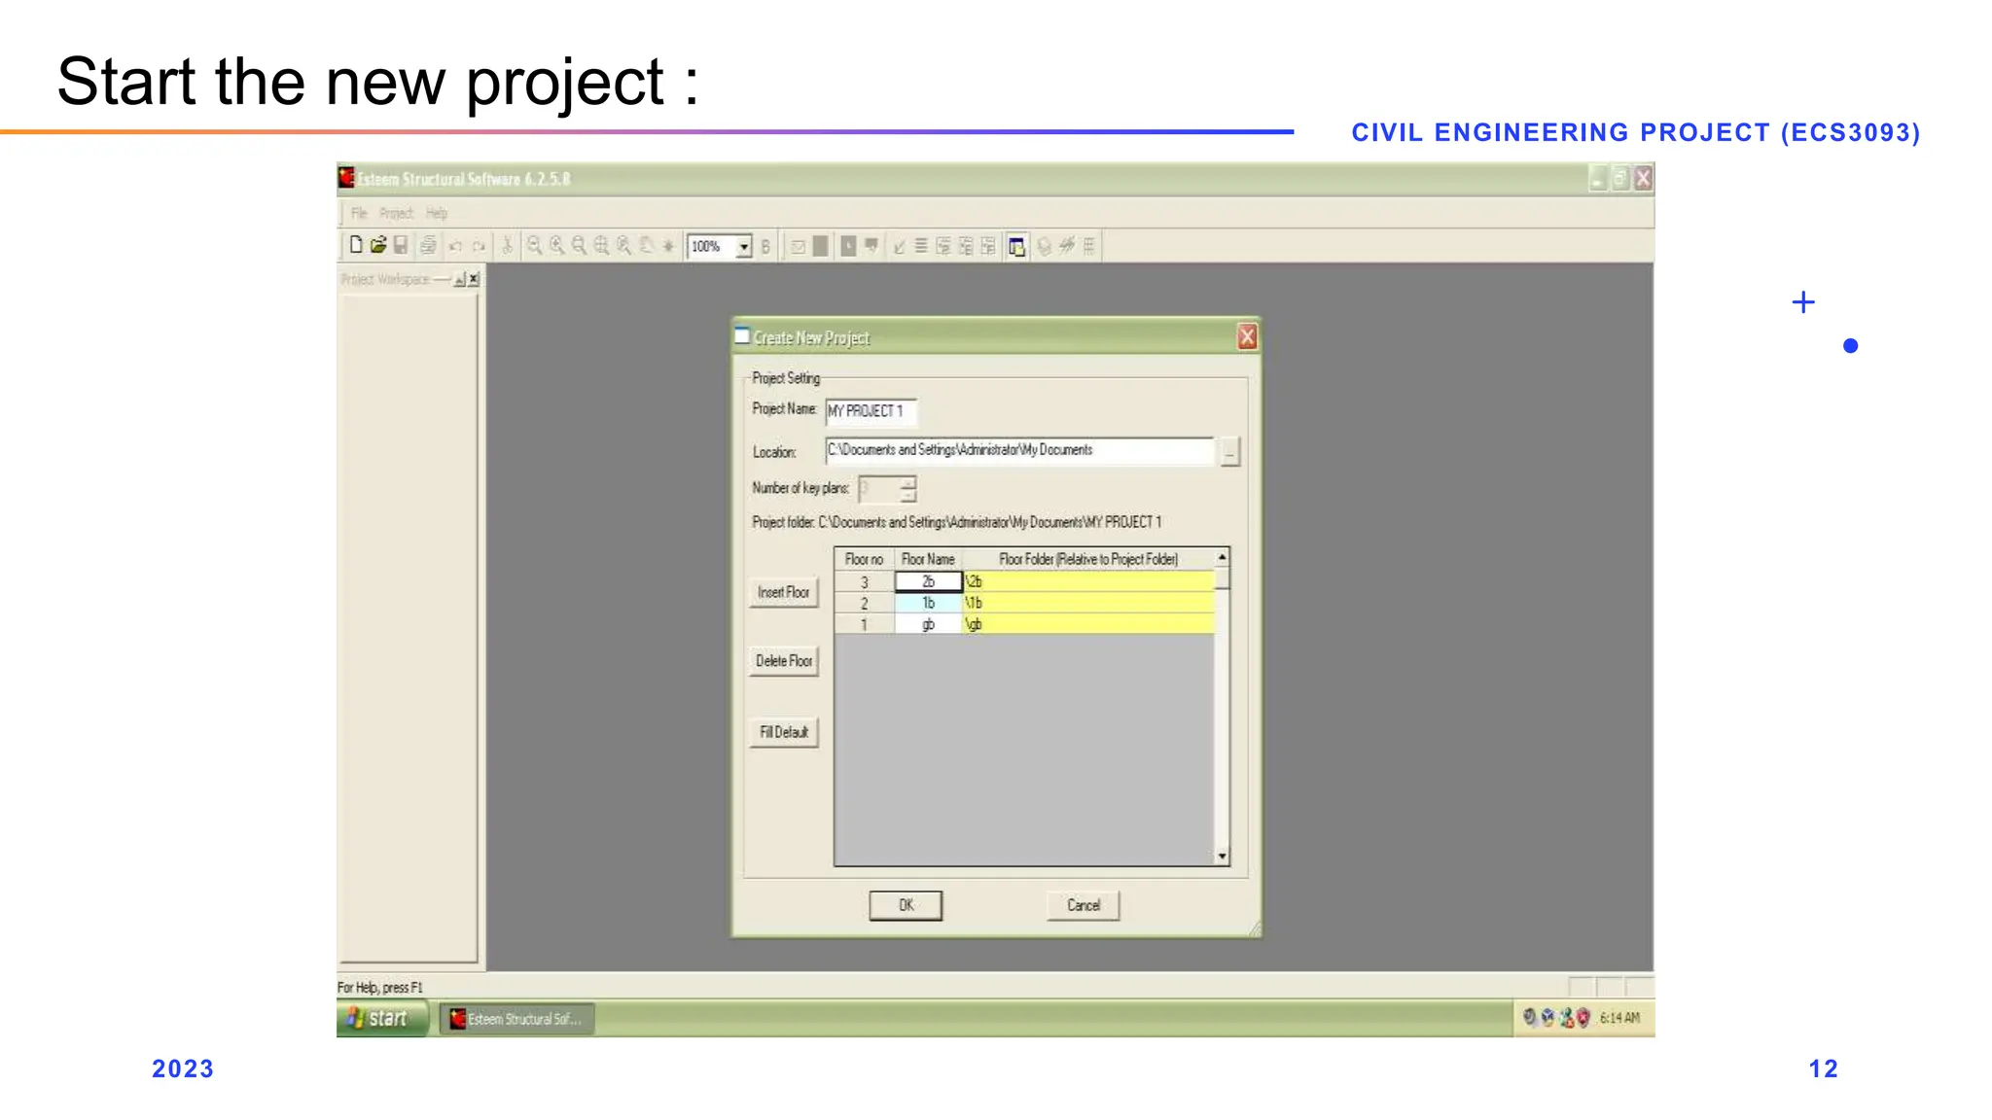Click the B icon after zoom combo
The height and width of the screenshot is (1120, 1992).
765,247
